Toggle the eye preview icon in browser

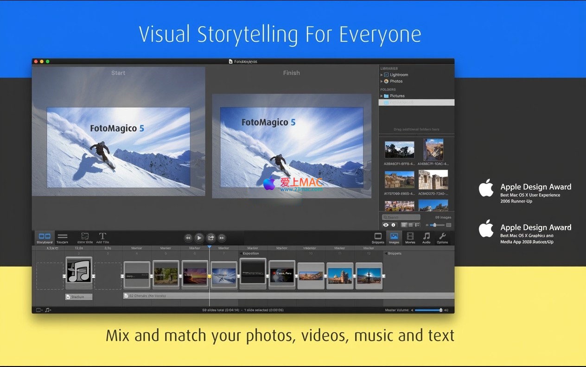pos(385,225)
